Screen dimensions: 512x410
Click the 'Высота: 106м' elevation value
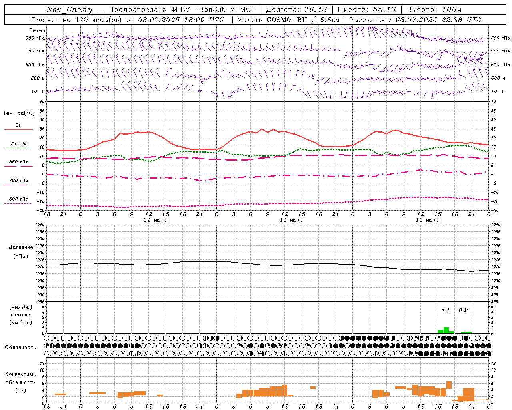point(434,10)
